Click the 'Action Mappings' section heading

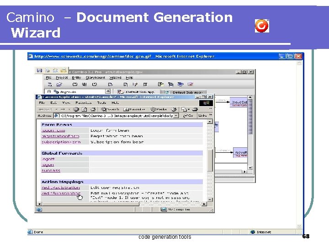[x=62, y=182]
